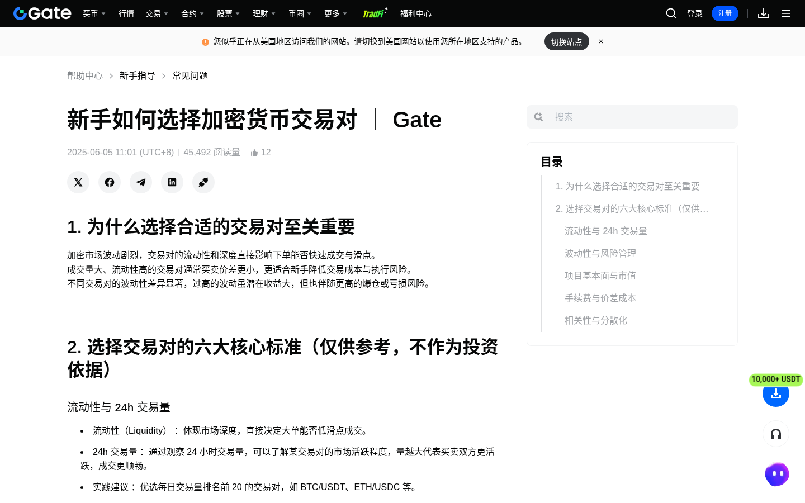Viewport: 805px width, 503px height.
Task: Expand the 交易 dropdown menu
Action: 157,13
